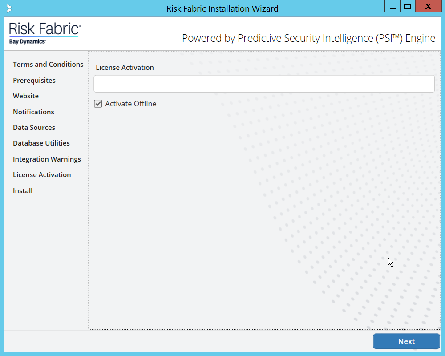Jump to the Install step
The image size is (445, 356).
click(x=23, y=191)
